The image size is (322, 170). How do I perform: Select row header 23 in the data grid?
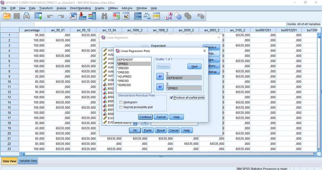point(10,149)
